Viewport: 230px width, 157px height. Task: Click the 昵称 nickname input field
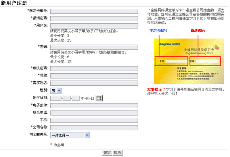94,76
